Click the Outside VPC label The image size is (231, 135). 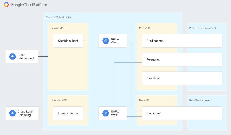(x=57, y=28)
